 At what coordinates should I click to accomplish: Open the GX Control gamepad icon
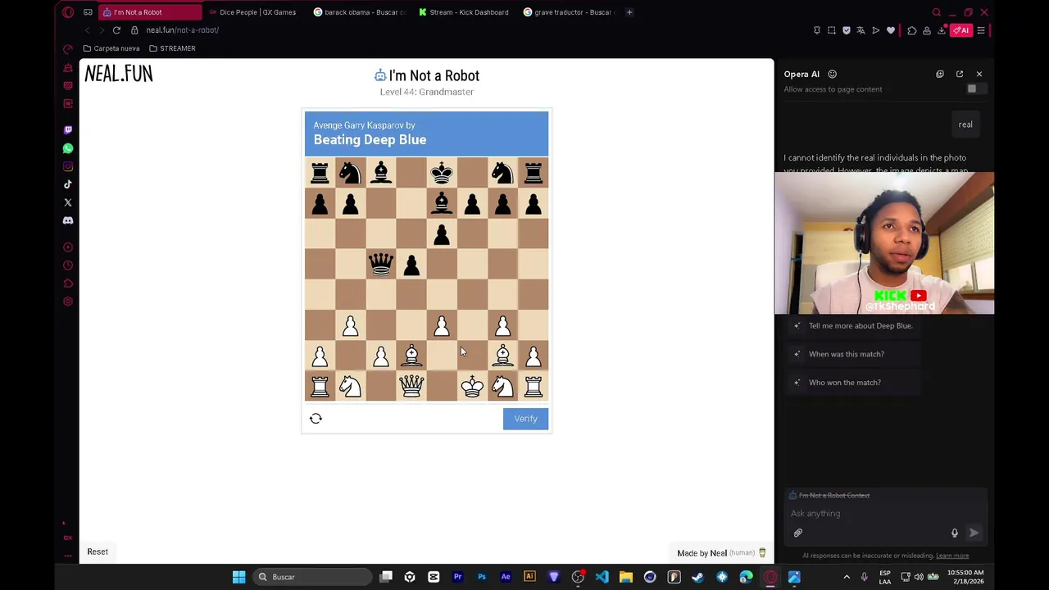(68, 67)
